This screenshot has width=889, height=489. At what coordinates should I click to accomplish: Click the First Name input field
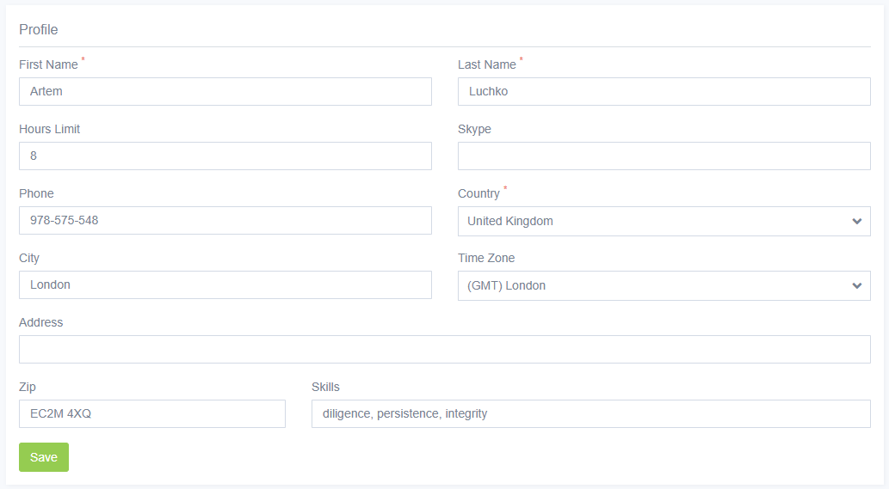(x=225, y=92)
